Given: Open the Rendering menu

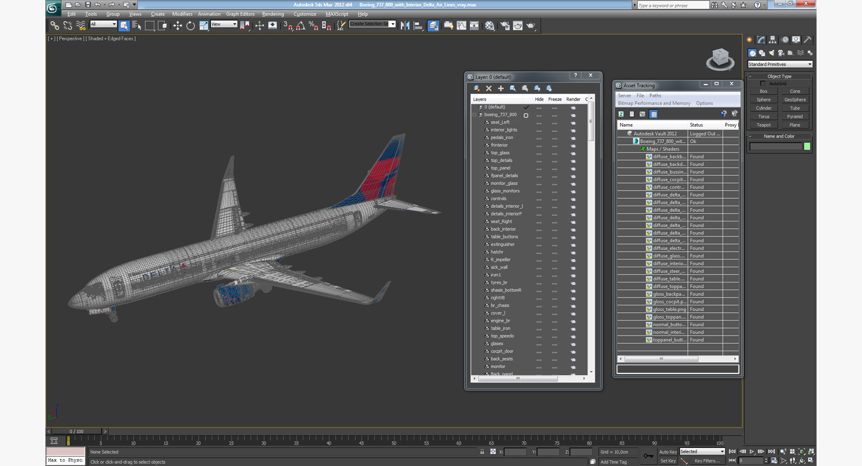Looking at the screenshot, I should [x=273, y=14].
